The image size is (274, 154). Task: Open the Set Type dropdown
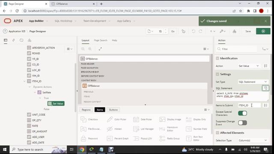point(253,82)
